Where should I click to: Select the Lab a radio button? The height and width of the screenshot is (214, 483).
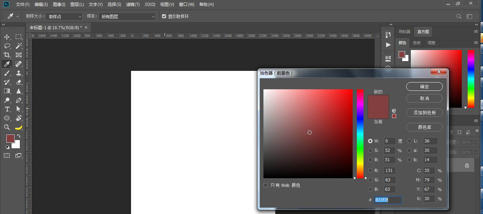(409, 150)
